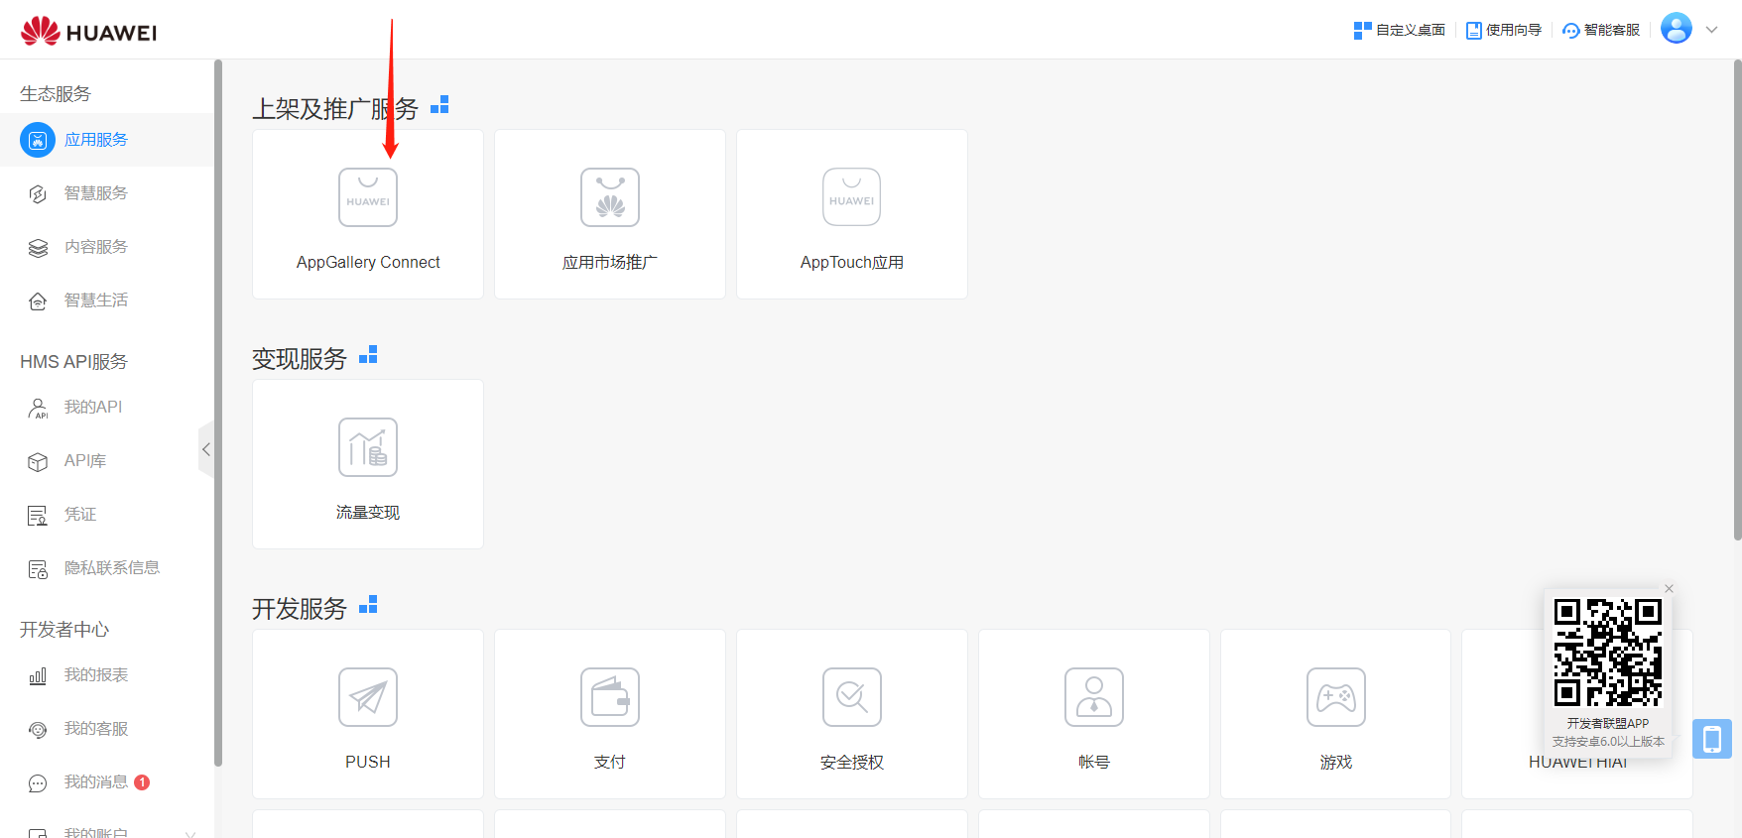Open the 安全授权 service card
The height and width of the screenshot is (838, 1742).
pyautogui.click(x=852, y=714)
